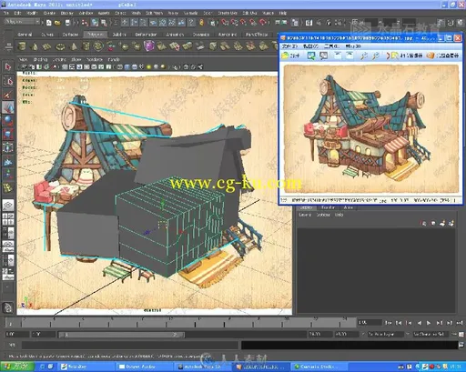Open the Create menu

(x=49, y=13)
